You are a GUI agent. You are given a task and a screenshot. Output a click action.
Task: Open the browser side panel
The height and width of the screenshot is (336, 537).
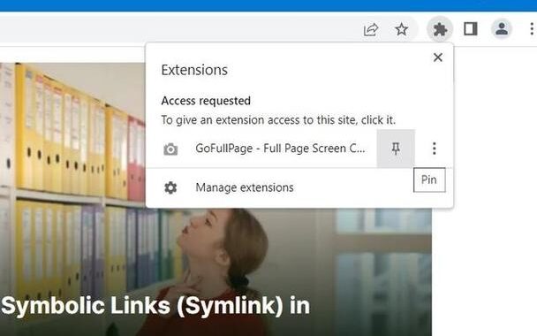click(x=471, y=29)
